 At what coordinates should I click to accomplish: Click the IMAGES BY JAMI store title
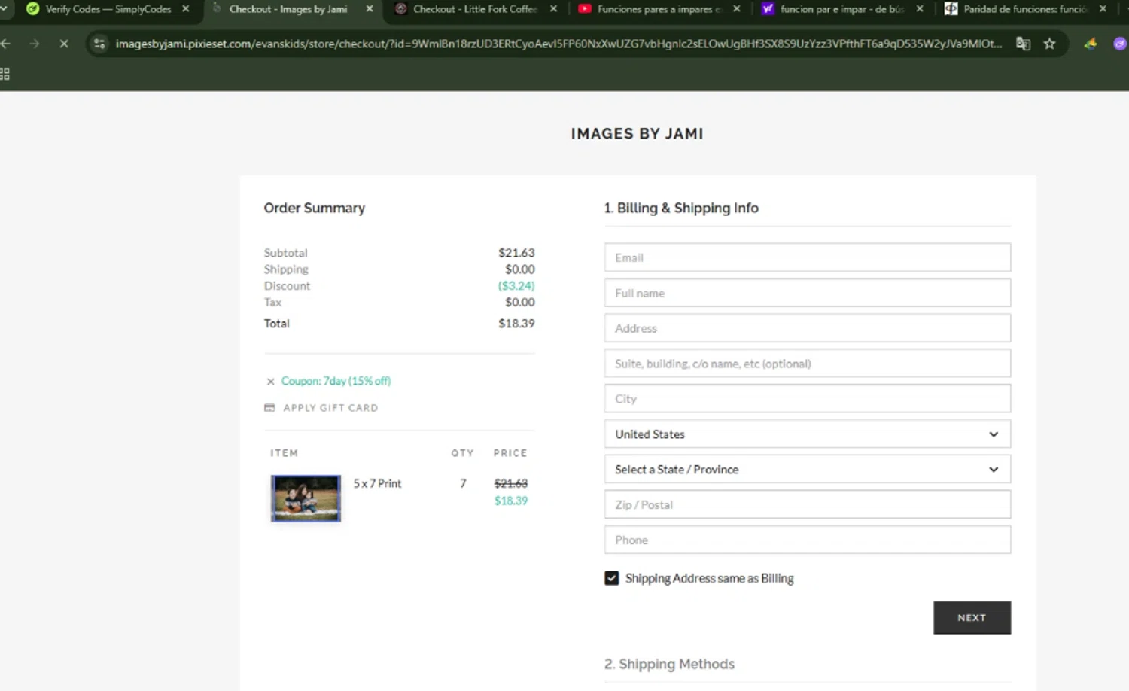638,134
